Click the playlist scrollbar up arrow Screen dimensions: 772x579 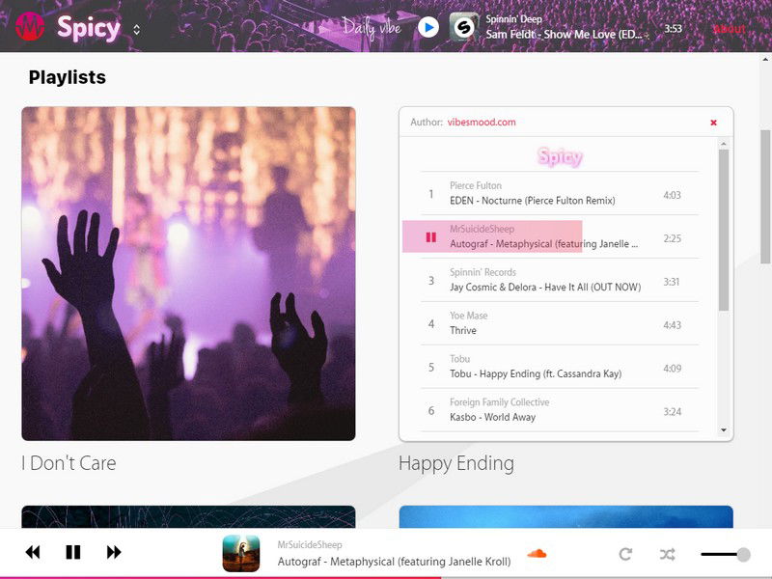click(x=723, y=144)
